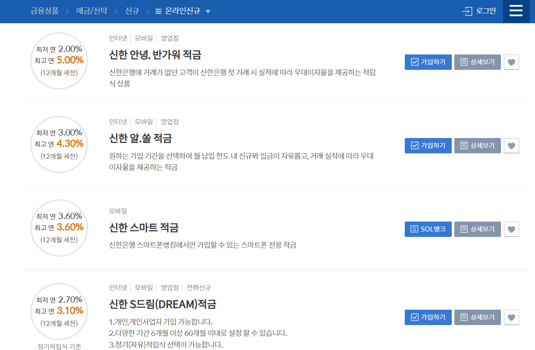Click 정기적립식 기준 note under rate circle
This screenshot has height=350, width=535.
click(59, 346)
